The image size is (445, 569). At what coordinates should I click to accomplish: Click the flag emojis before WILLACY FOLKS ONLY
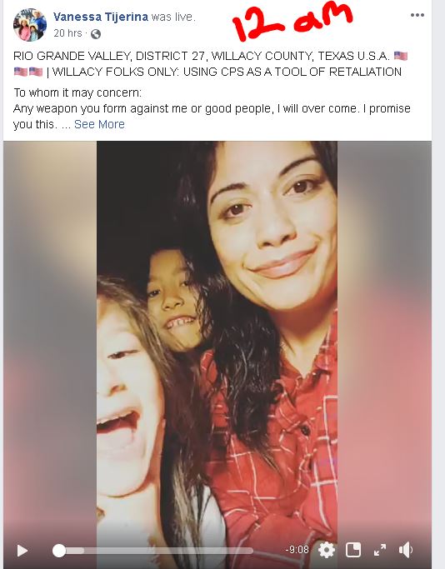tap(28, 72)
